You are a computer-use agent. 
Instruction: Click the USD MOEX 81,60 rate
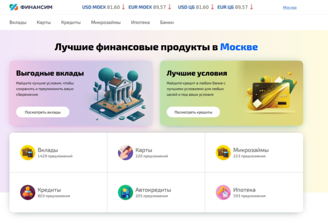101,7
